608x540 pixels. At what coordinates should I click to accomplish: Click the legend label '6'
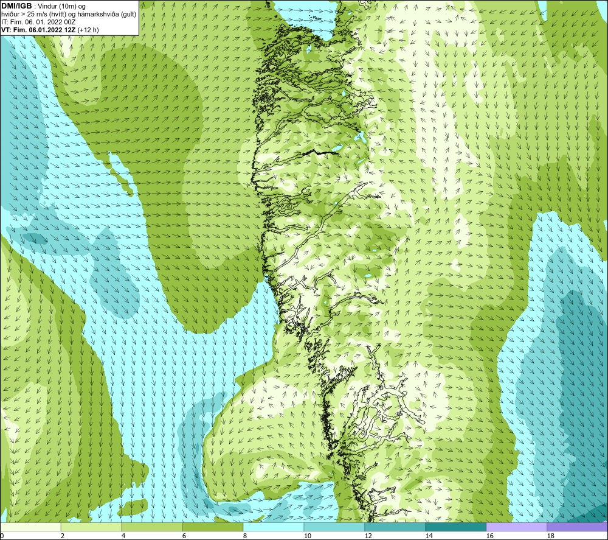coord(185,536)
